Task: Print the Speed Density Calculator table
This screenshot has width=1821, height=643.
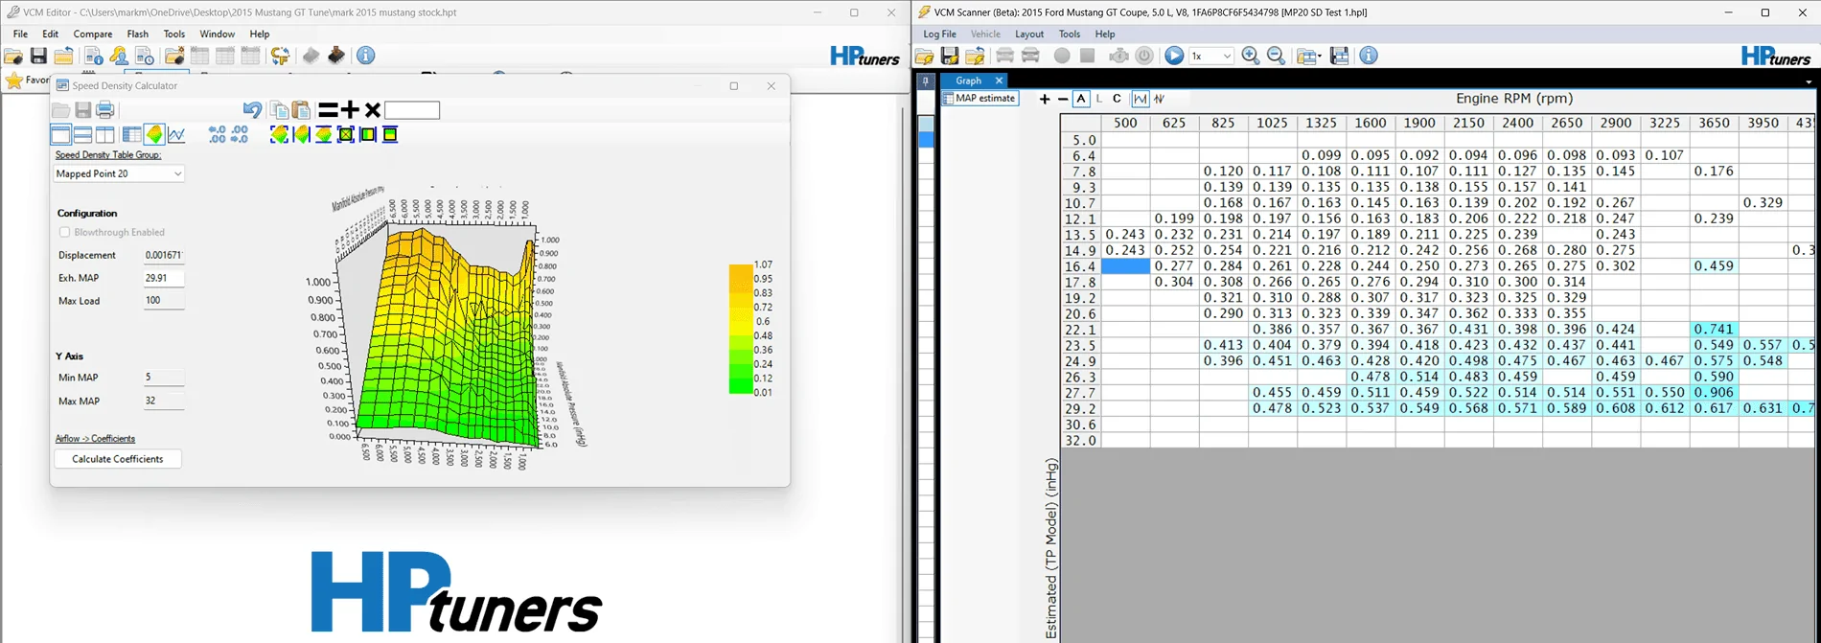Action: 105,110
